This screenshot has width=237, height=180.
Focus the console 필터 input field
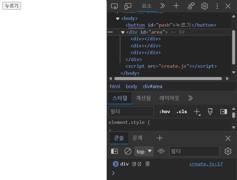coord(194,151)
